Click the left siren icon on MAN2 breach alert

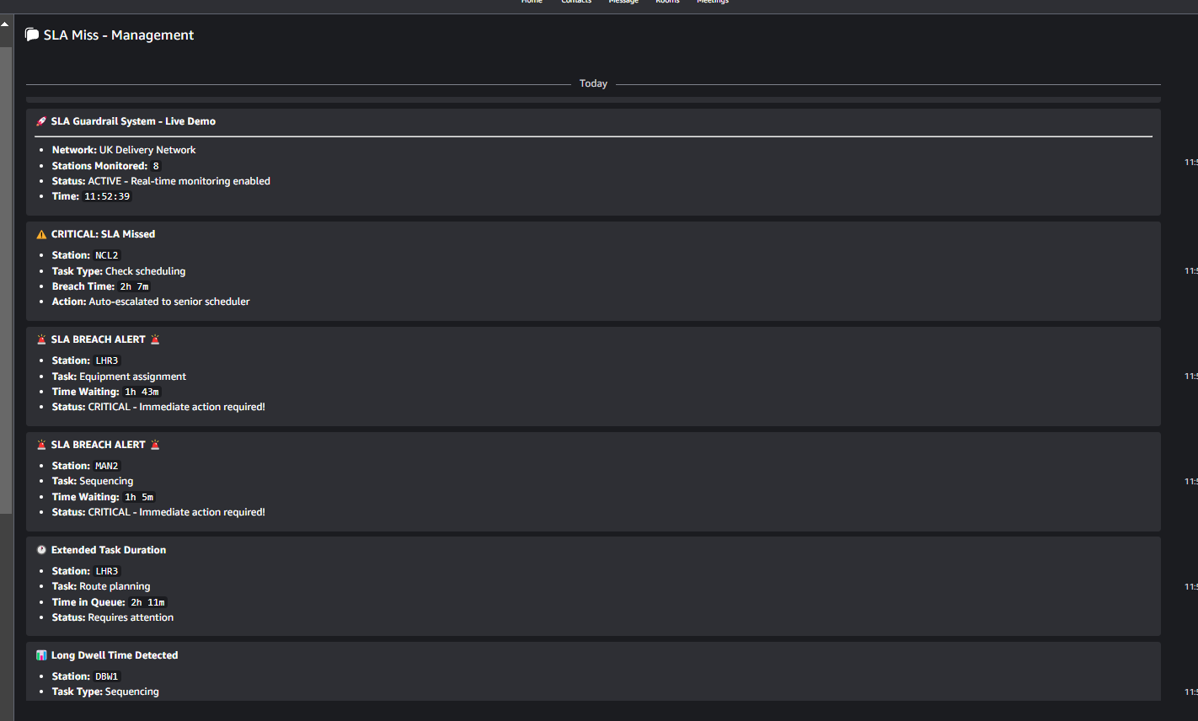41,445
